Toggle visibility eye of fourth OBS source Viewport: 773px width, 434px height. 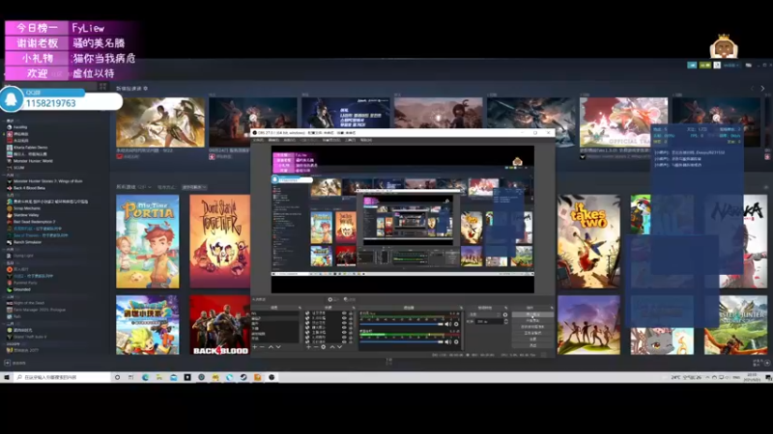click(345, 328)
